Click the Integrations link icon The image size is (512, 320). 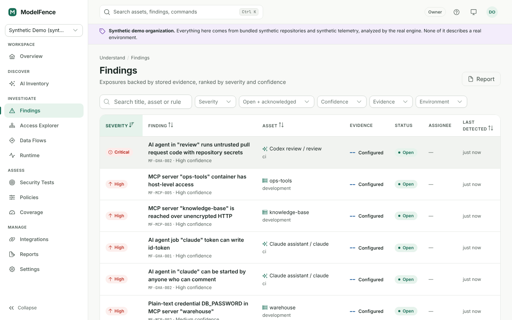tap(12, 239)
